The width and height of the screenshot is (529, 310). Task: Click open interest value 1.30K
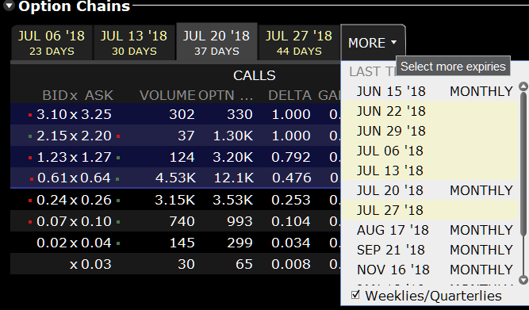(233, 136)
